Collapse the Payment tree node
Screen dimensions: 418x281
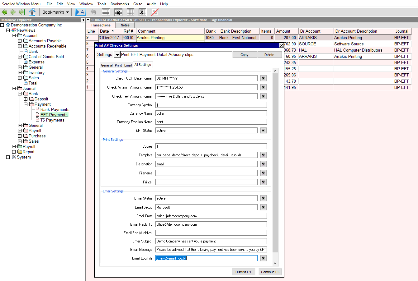click(x=26, y=104)
